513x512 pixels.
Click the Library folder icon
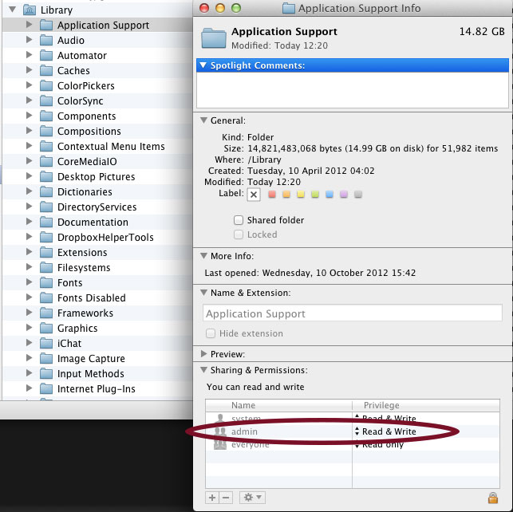[x=29, y=10]
